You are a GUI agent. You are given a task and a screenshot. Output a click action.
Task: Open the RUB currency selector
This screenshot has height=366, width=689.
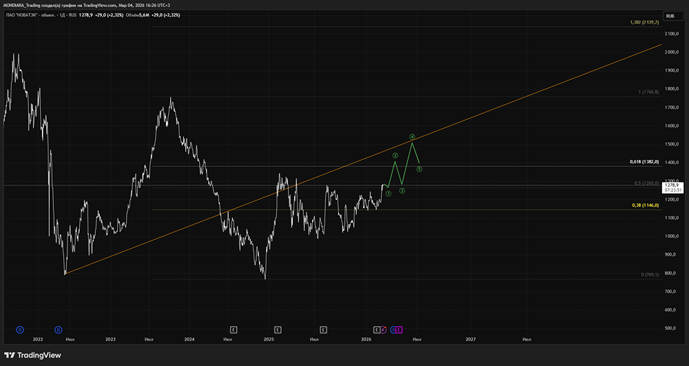coord(670,16)
